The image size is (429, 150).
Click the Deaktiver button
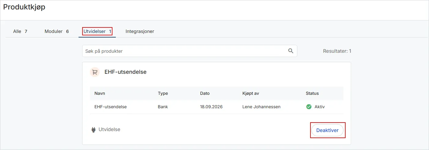pos(327,130)
